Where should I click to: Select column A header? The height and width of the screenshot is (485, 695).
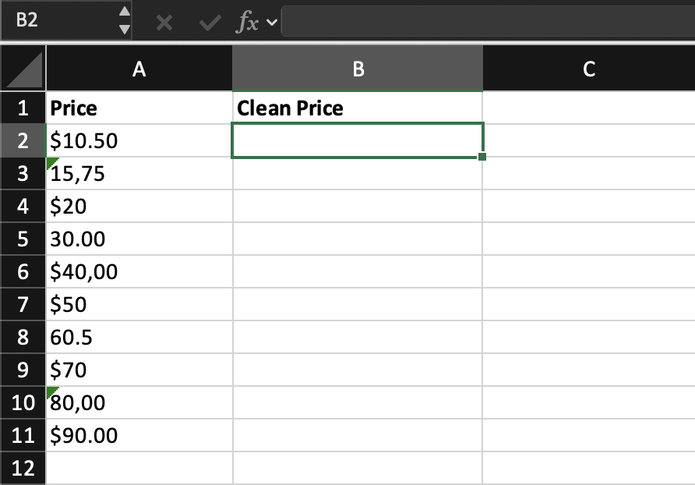pyautogui.click(x=139, y=69)
